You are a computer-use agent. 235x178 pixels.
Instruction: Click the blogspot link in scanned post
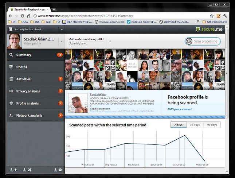(122, 111)
